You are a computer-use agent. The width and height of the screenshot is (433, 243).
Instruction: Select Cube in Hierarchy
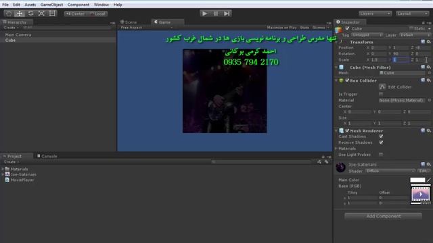tap(11, 40)
